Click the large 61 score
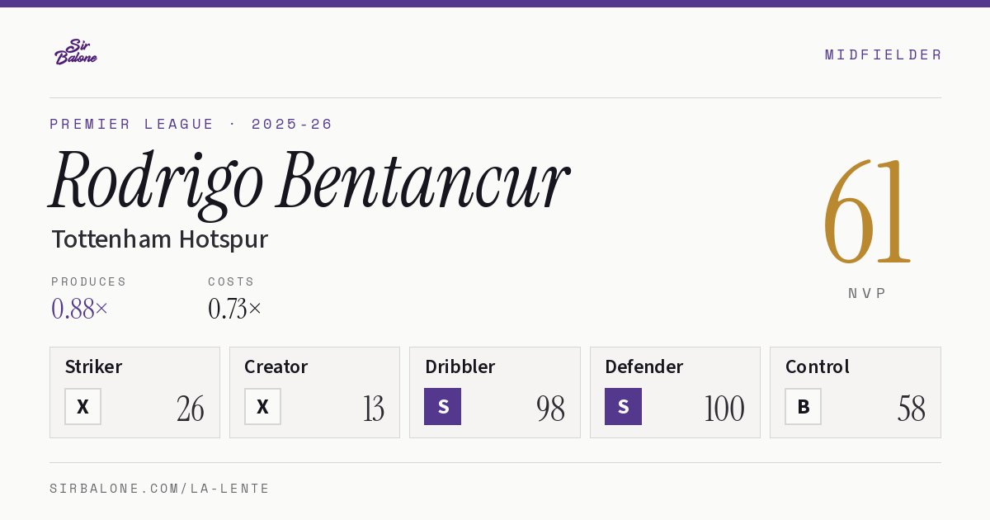This screenshot has width=990, height=520. point(867,212)
